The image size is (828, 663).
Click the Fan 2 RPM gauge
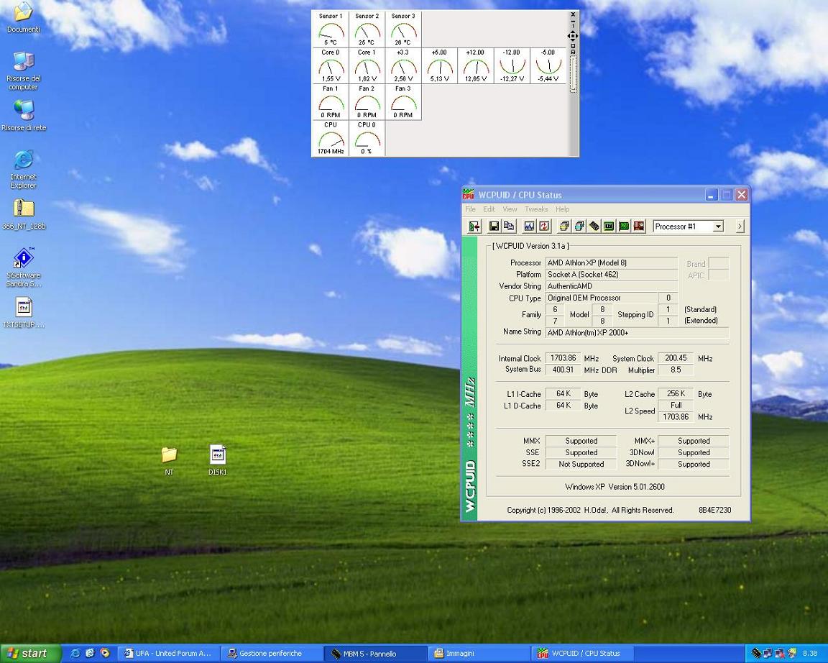click(367, 102)
